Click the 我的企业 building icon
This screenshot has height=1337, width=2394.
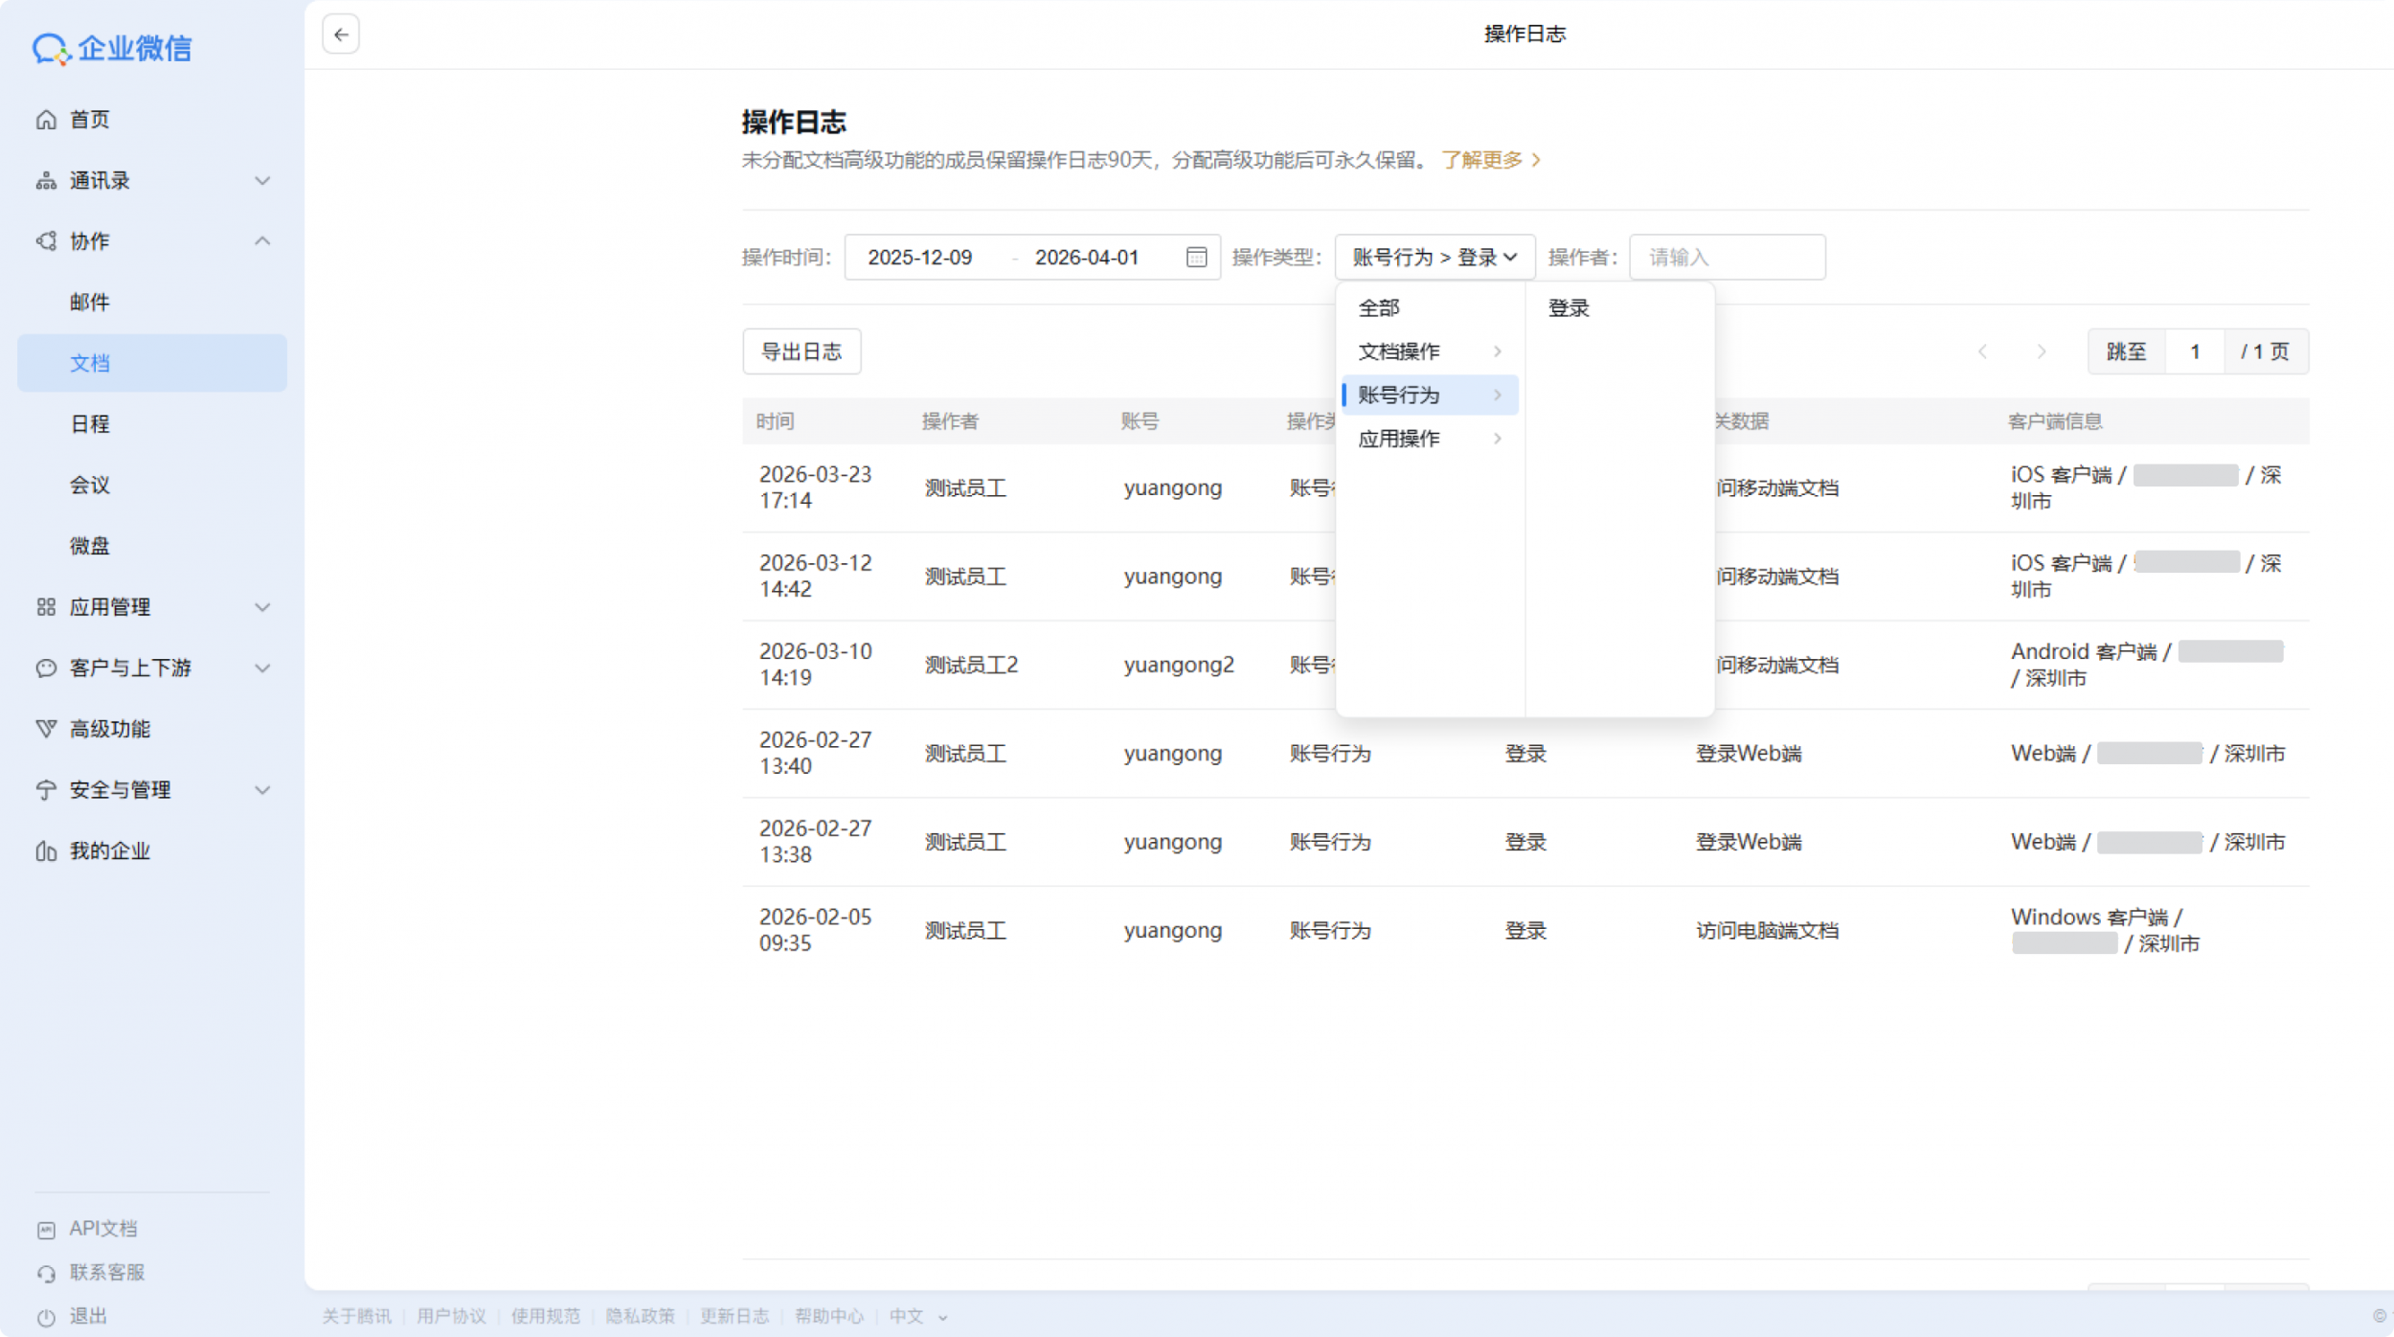(x=46, y=850)
